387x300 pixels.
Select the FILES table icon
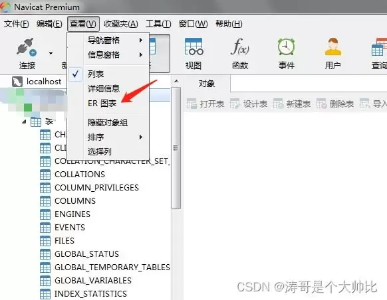(45, 241)
